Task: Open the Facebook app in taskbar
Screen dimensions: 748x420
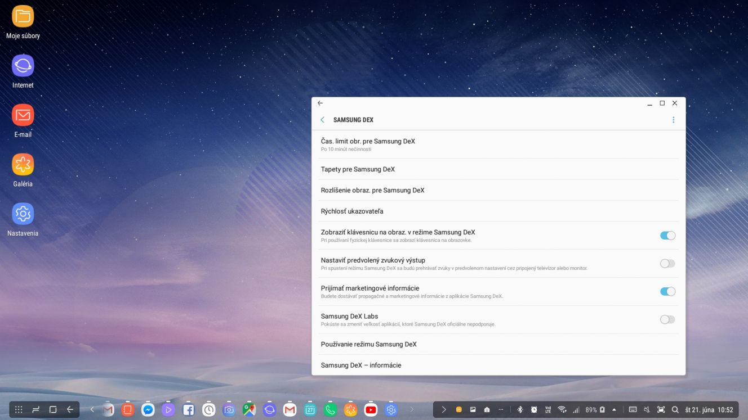Action: coord(189,410)
